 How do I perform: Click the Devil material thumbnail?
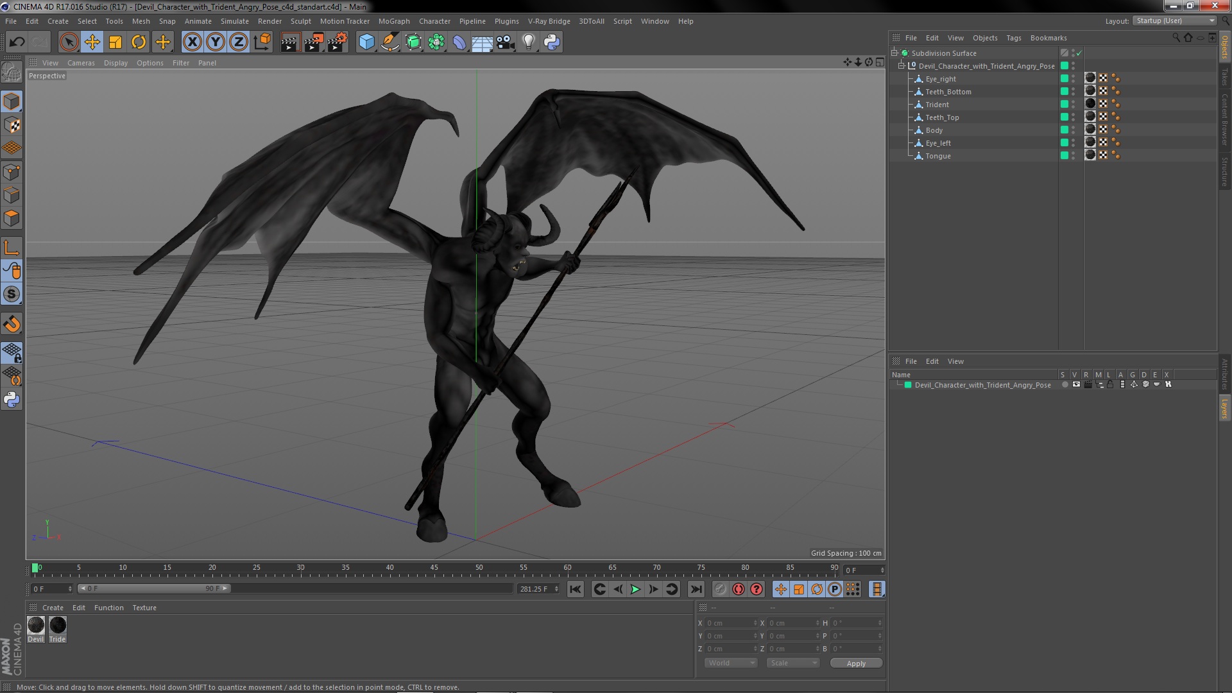tap(36, 625)
